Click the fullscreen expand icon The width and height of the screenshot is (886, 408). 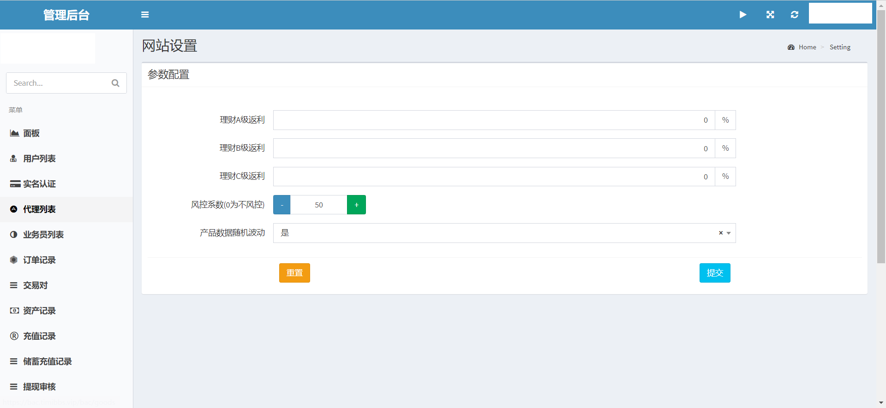[x=770, y=15]
